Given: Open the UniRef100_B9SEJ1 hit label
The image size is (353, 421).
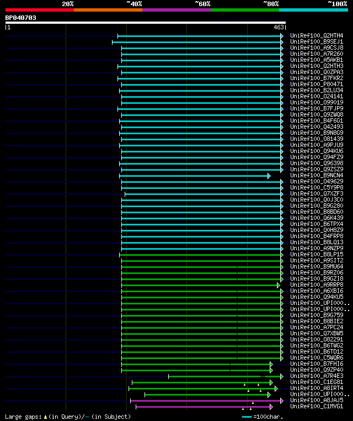Looking at the screenshot, I should 317,41.
